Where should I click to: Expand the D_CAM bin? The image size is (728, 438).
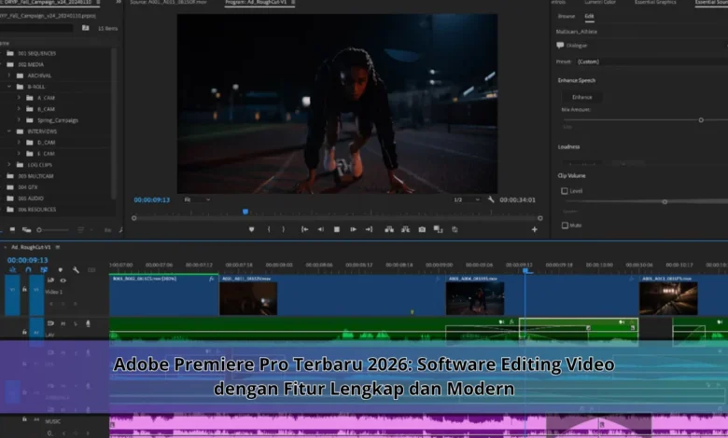tap(19, 142)
